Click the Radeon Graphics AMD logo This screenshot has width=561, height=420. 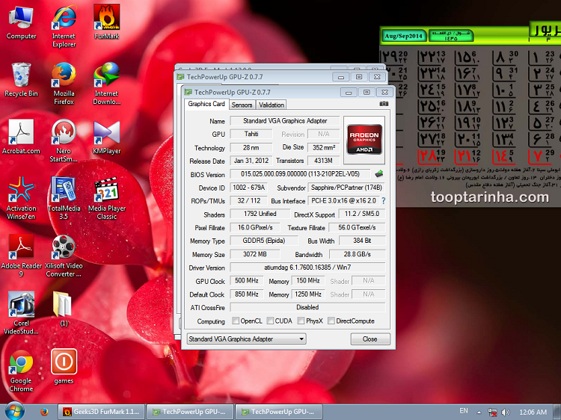(x=364, y=140)
